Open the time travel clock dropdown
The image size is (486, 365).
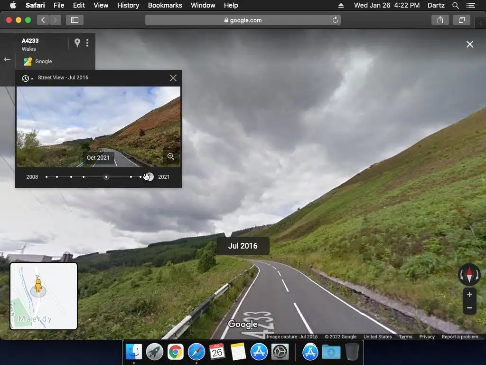[x=27, y=78]
